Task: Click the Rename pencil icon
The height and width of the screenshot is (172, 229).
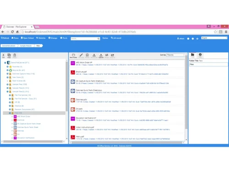Action: (x=81, y=55)
